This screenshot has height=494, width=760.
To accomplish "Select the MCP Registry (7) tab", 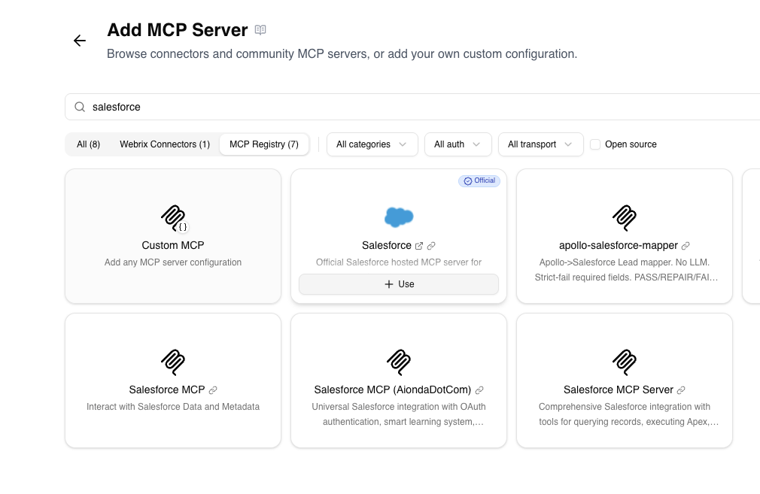I will click(264, 144).
